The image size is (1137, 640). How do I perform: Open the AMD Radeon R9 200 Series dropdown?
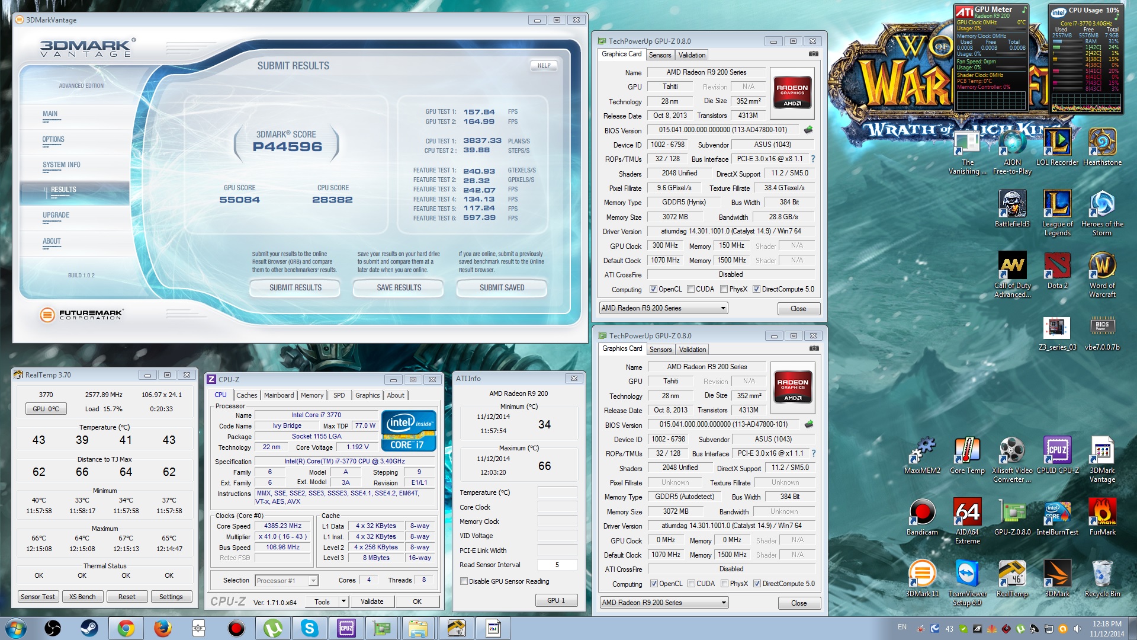pyautogui.click(x=722, y=308)
